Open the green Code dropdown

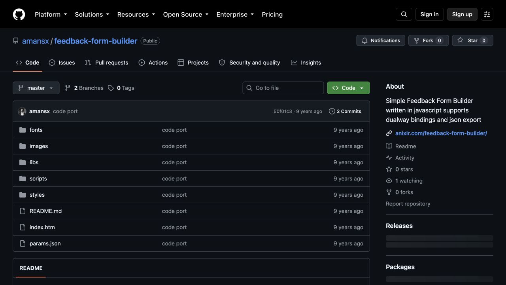tap(348, 88)
